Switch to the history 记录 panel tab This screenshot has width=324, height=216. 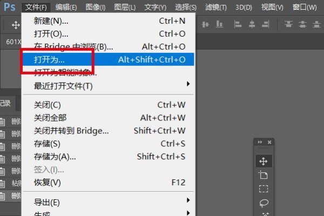[x=8, y=103]
